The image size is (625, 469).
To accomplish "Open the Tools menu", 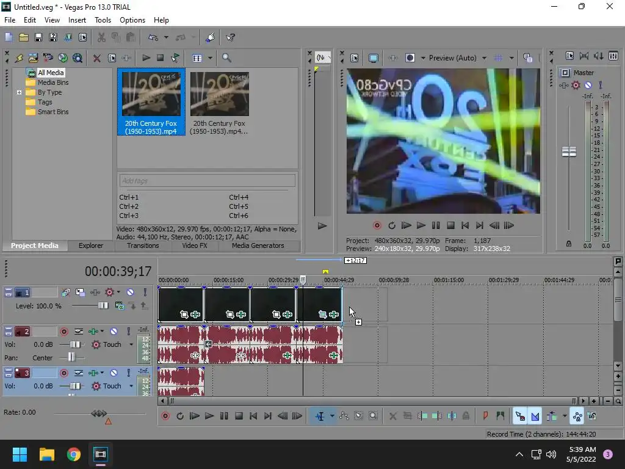I will click(x=103, y=20).
